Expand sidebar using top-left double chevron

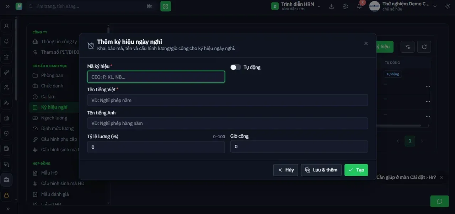click(x=8, y=6)
